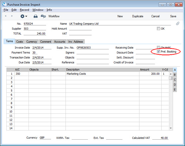Go to previous record arrow
Image resolution: width=185 pixels, height=146 pixels.
click(6, 16)
